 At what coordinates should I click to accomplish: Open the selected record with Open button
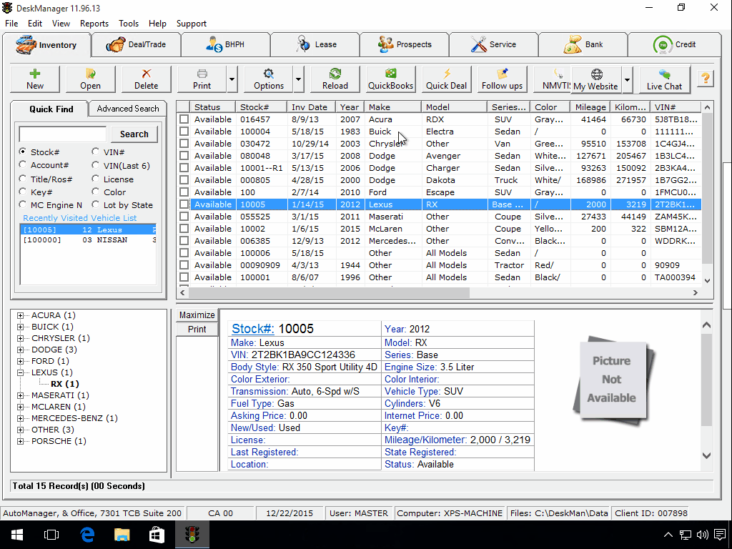coord(90,79)
